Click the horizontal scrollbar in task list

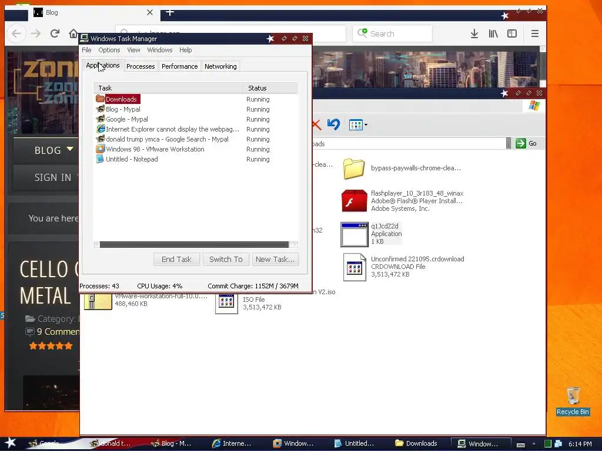[x=194, y=244]
